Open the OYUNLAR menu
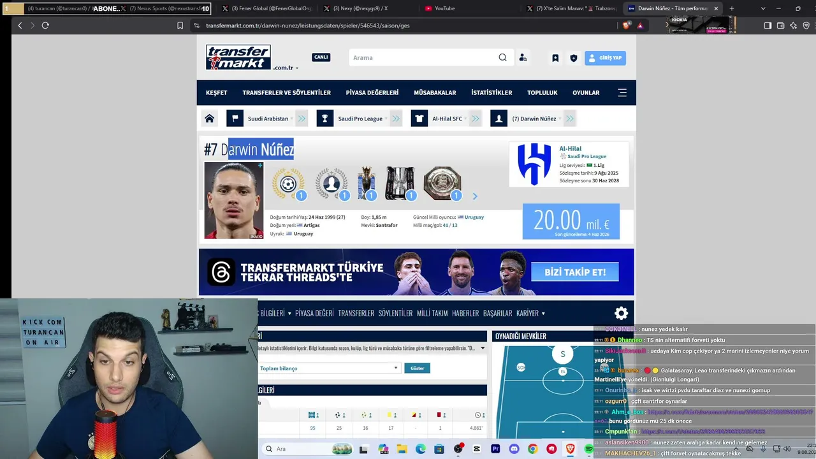 pyautogui.click(x=586, y=92)
